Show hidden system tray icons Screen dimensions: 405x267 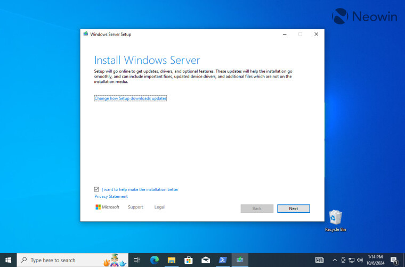click(335, 260)
